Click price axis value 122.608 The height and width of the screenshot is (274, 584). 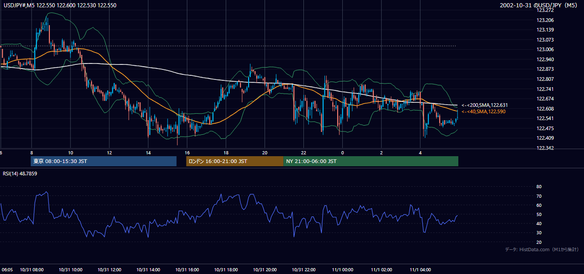545,109
